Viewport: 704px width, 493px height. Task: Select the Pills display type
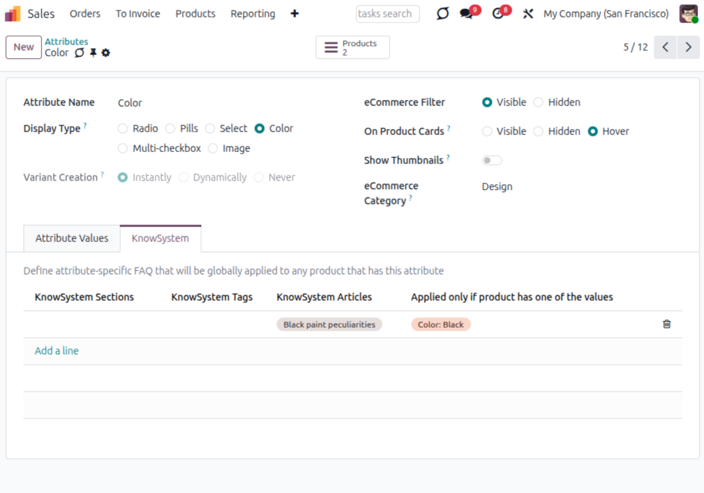tap(170, 129)
